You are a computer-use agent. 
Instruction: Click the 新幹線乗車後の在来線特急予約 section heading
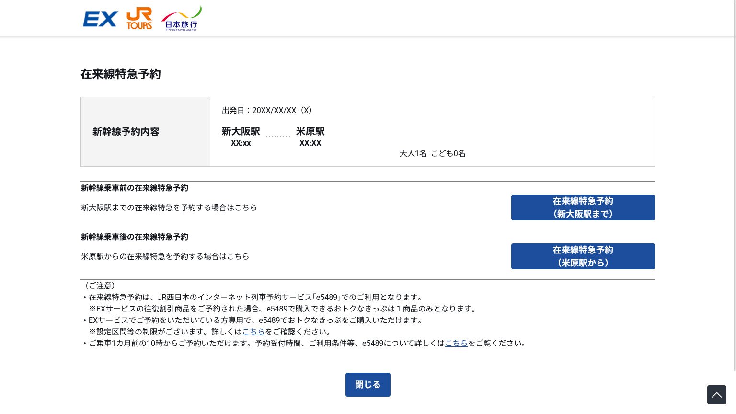click(x=135, y=237)
